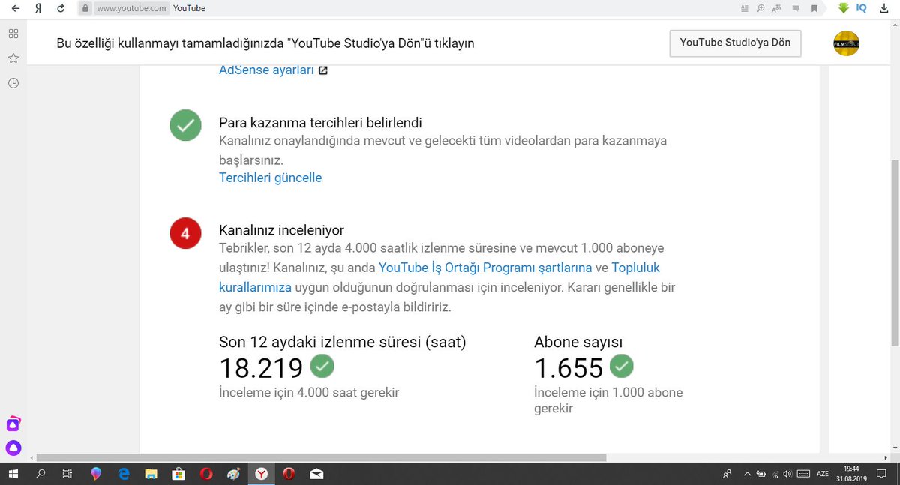This screenshot has height=485, width=900.
Task: Open favorites star in the sidebar
Action: point(13,58)
